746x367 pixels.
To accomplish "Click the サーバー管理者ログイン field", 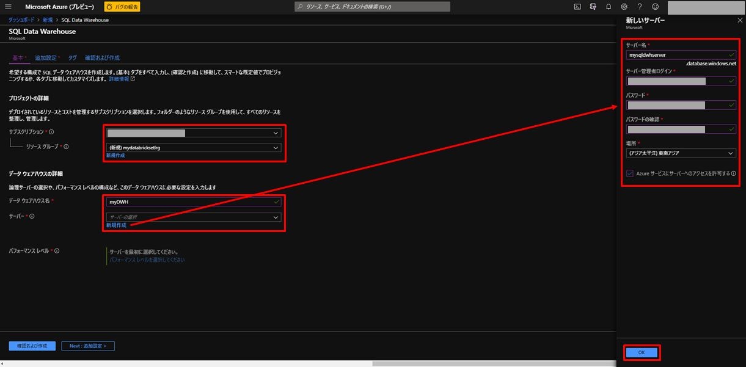I will (x=681, y=81).
